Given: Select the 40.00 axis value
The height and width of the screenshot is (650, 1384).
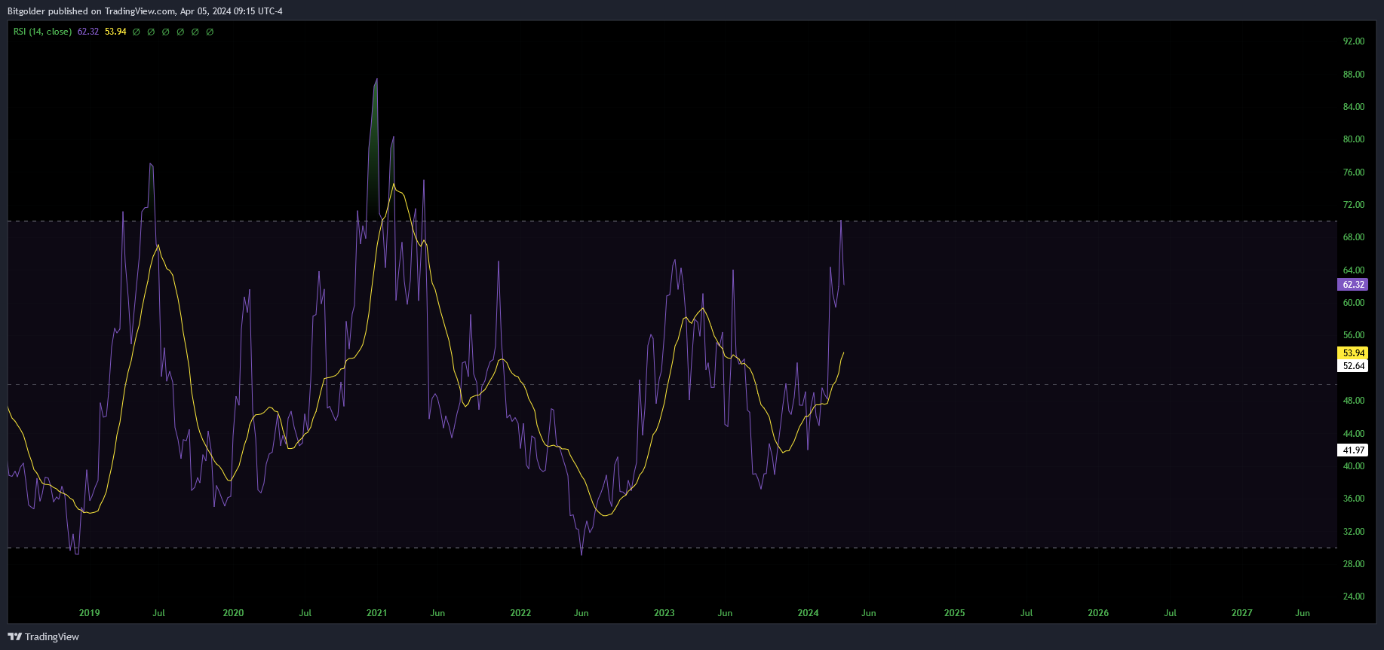Looking at the screenshot, I should tap(1354, 466).
